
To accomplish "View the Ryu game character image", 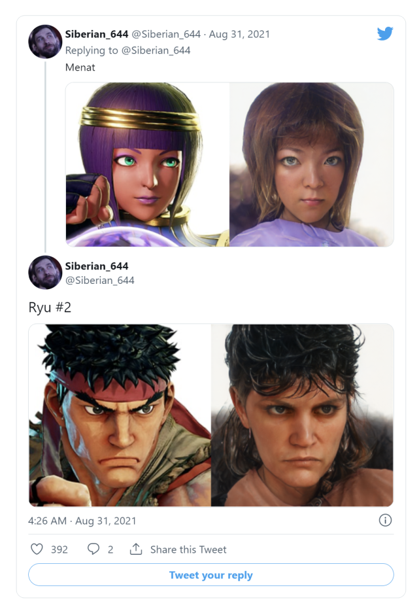I will pyautogui.click(x=120, y=415).
